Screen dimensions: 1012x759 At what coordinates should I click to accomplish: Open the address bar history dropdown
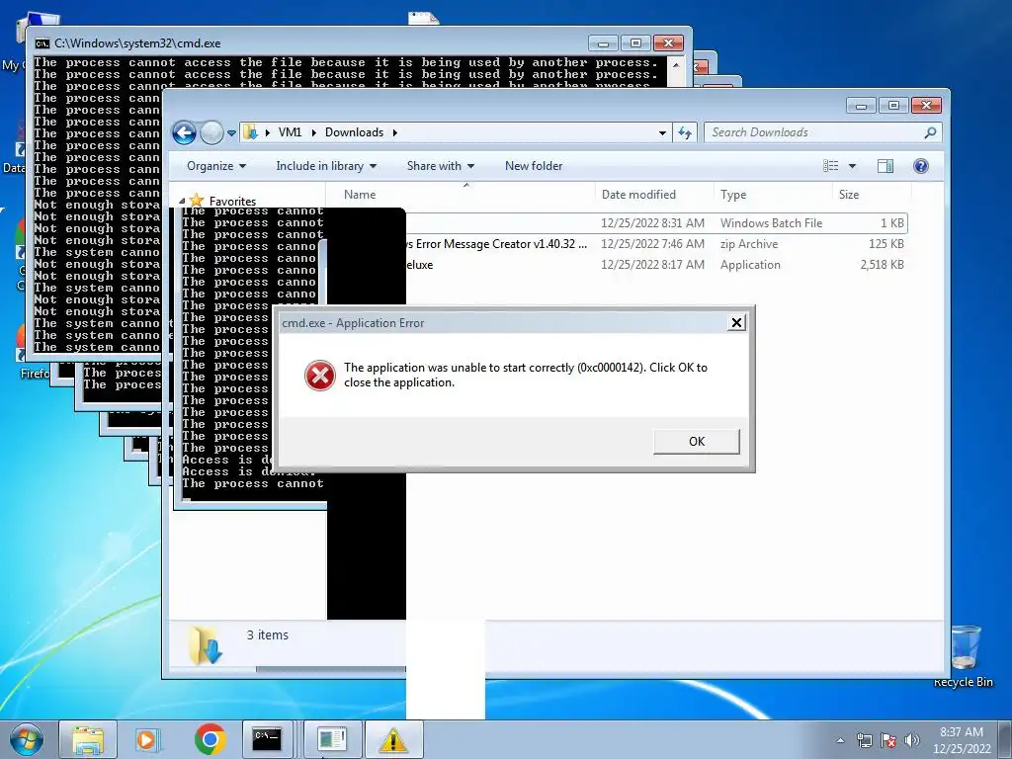pyautogui.click(x=662, y=133)
